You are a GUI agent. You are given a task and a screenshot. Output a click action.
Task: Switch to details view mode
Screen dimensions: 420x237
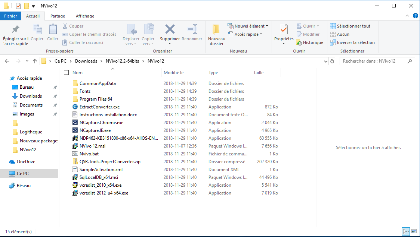click(x=406, y=231)
